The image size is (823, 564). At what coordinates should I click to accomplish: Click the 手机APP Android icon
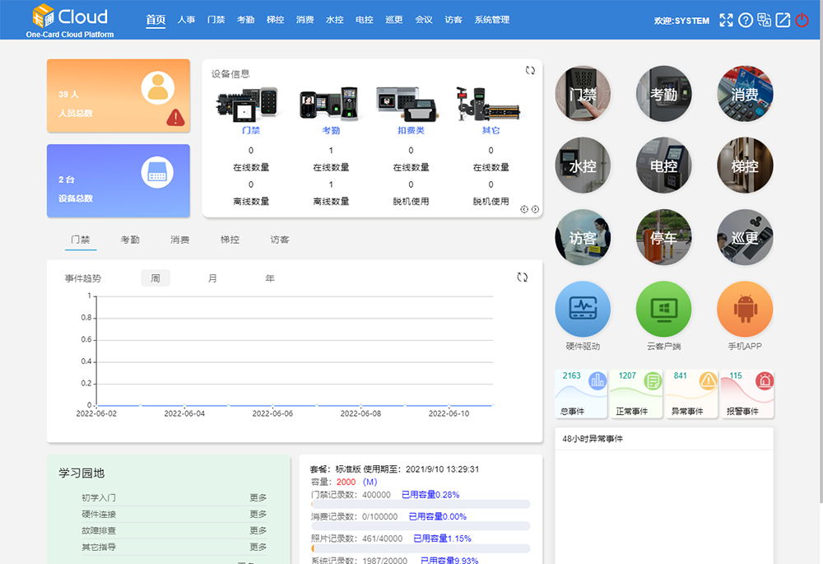click(745, 310)
